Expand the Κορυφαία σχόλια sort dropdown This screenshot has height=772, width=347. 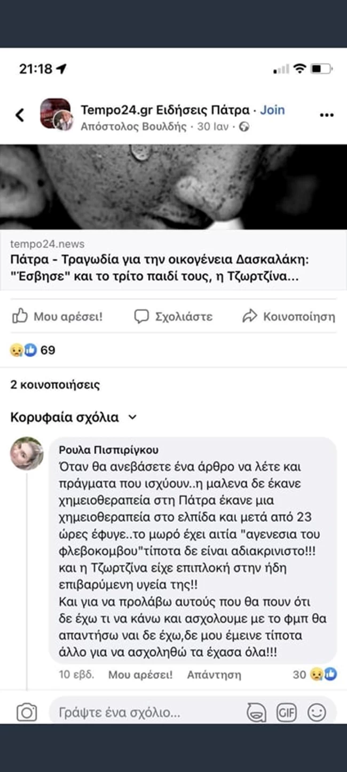[74, 418]
